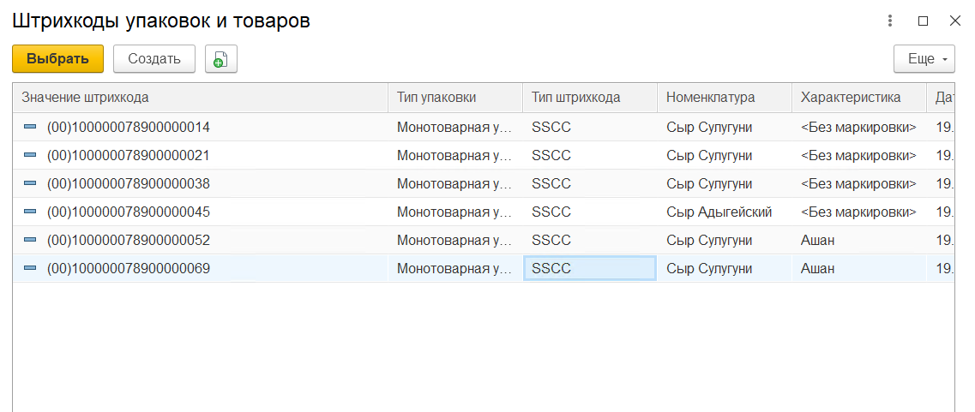Viewport: 975px width, 412px height.
Task: Click row icon for barcode ending 052
Action: click(30, 240)
